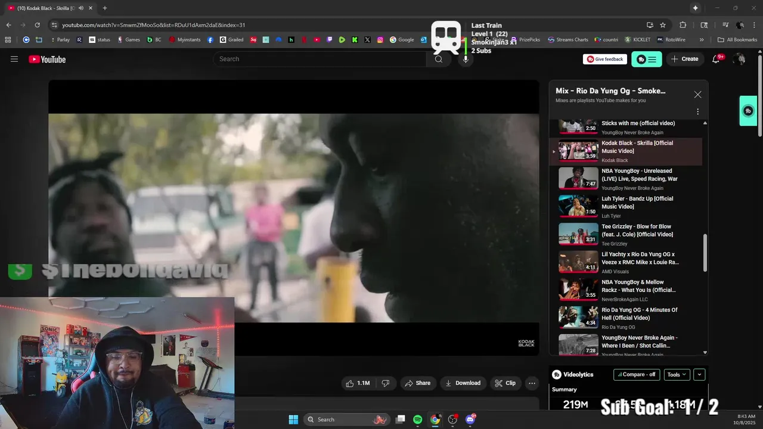Start voice search with the microphone icon
The image size is (763, 429).
[x=466, y=59]
